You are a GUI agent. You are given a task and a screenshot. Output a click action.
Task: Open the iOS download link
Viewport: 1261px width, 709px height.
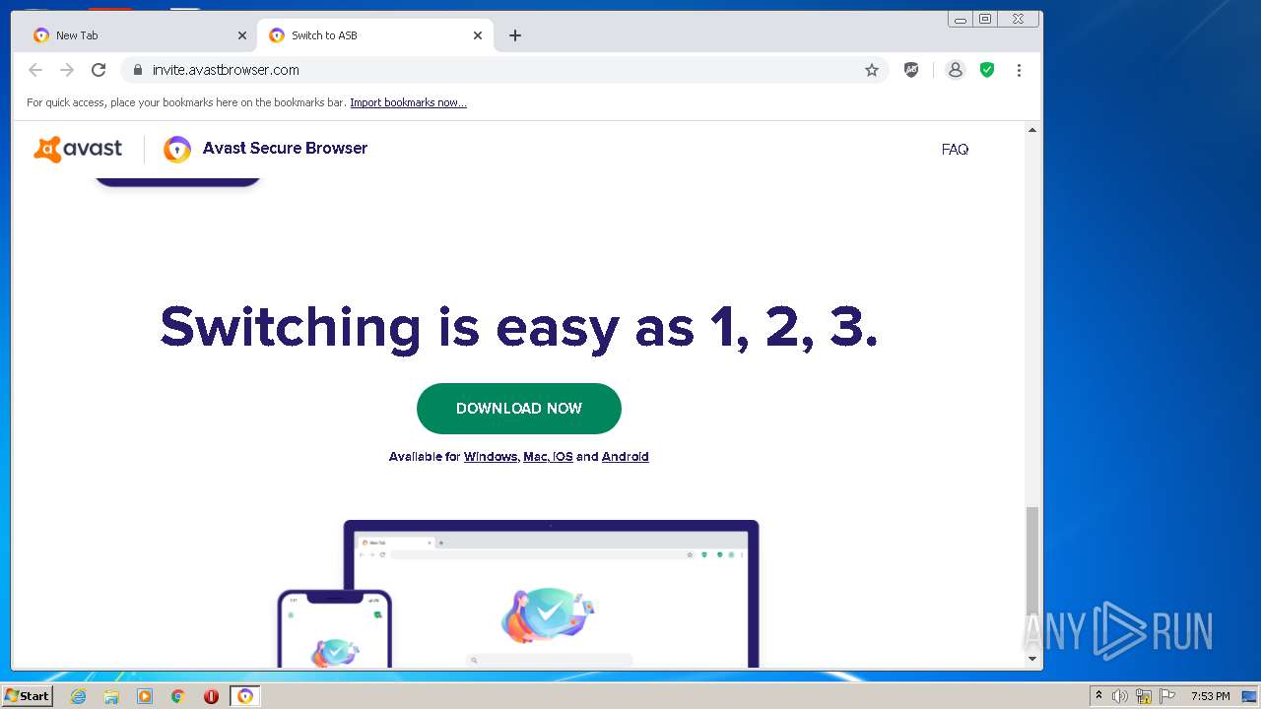coord(563,457)
